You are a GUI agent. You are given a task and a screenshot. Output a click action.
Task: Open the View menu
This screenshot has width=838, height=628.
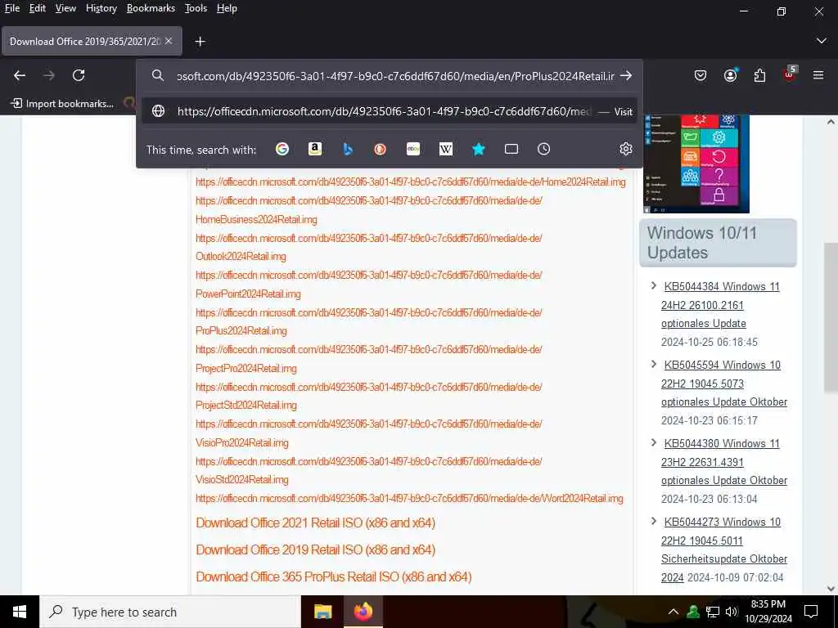click(65, 8)
